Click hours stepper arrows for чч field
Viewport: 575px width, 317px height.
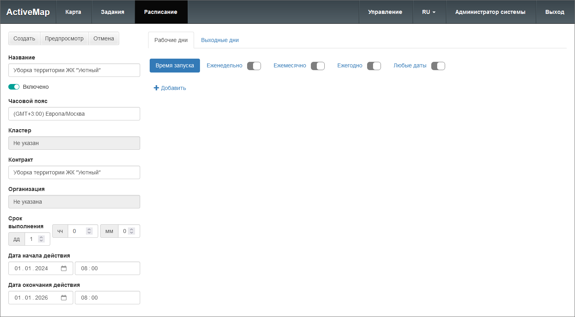[89, 231]
